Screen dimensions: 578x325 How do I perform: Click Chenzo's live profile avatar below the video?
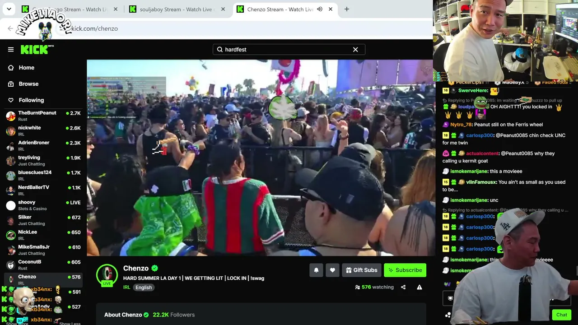107,275
